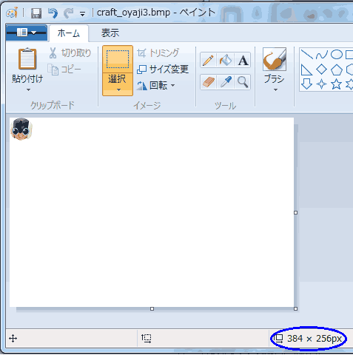Image resolution: width=353 pixels, height=355 pixels.
Task: Choose the oval shape in shapes gallery
Action: click(337, 55)
